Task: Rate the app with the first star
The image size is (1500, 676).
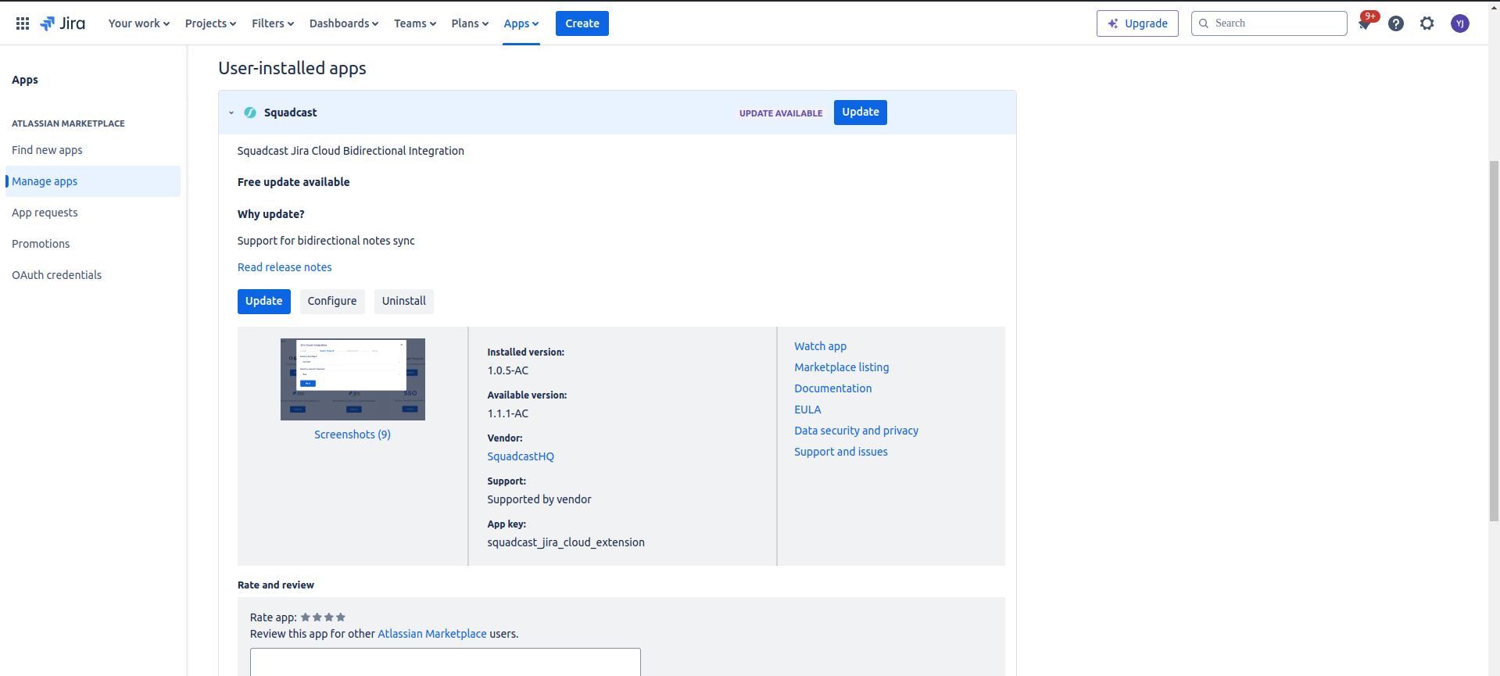Action: tap(306, 617)
